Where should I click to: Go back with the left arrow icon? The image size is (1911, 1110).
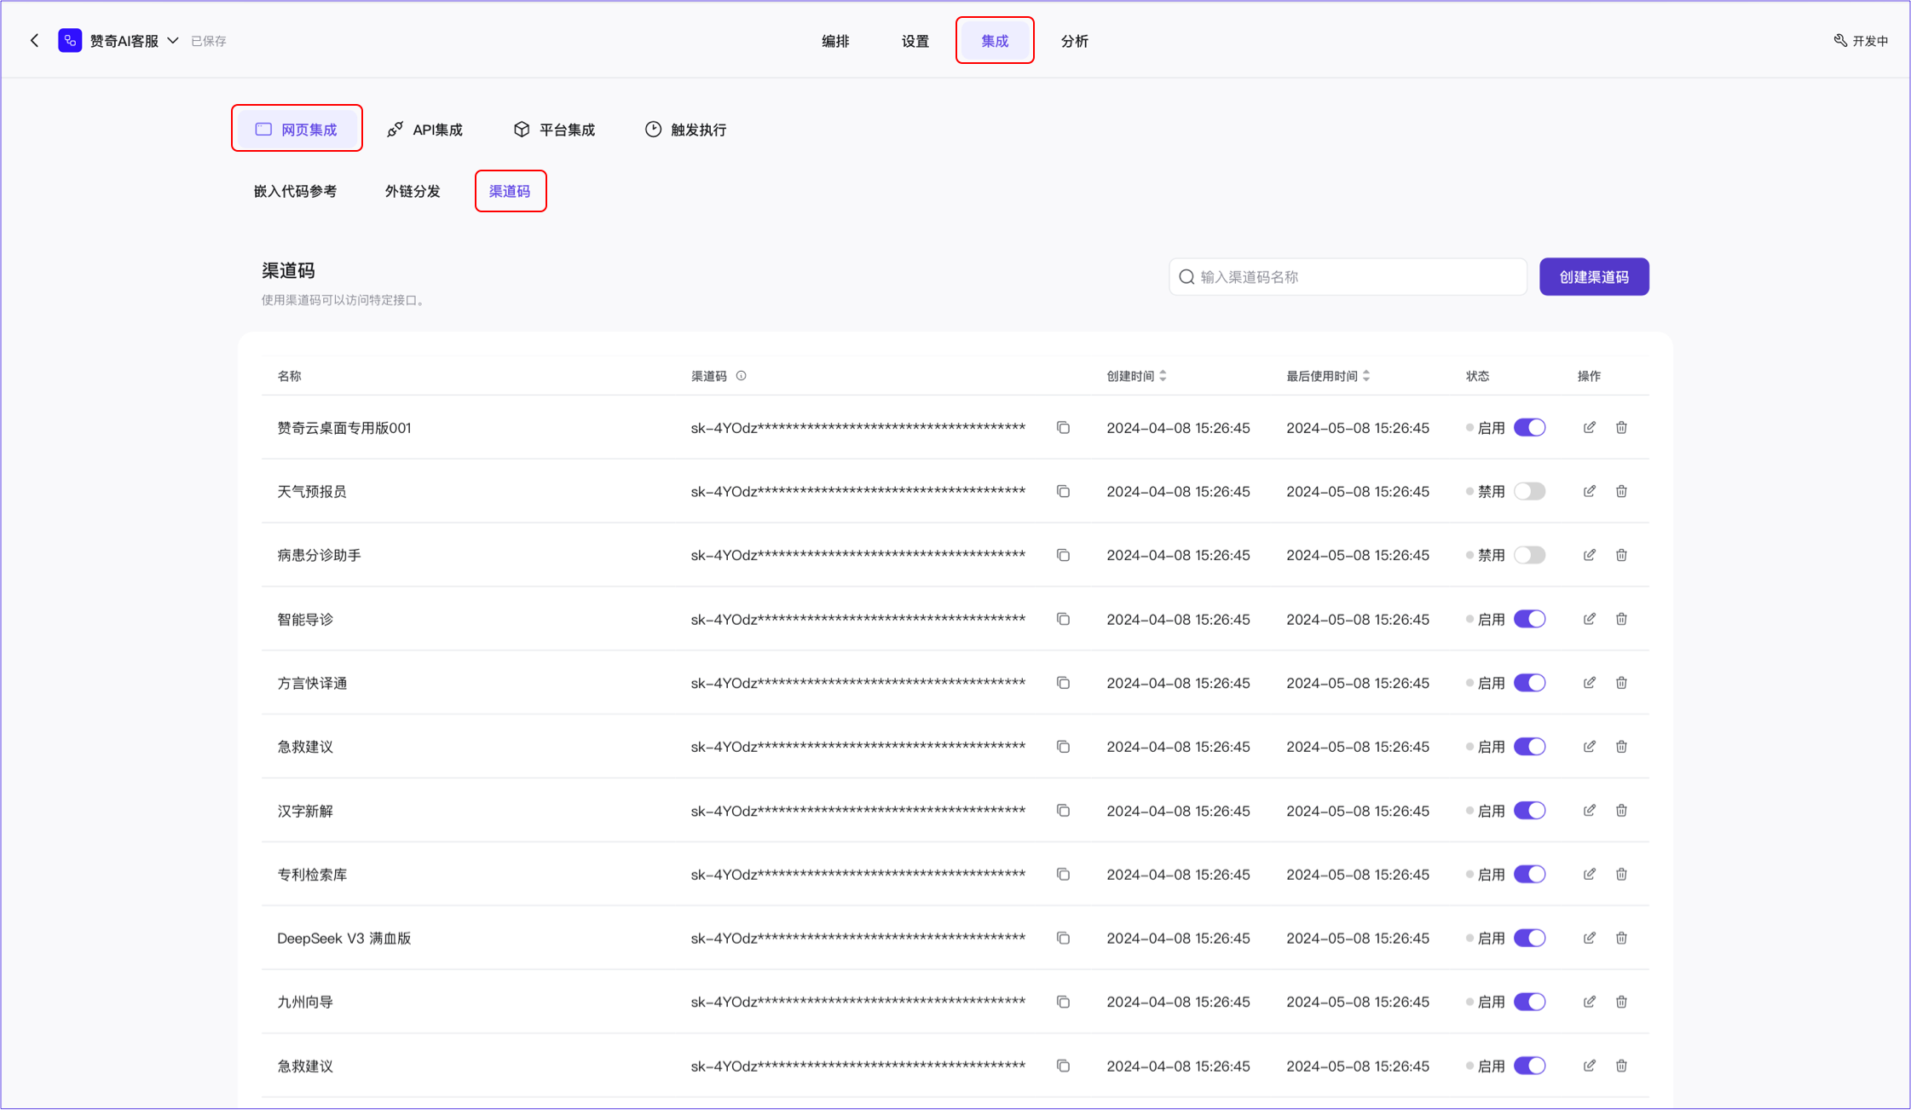point(35,40)
